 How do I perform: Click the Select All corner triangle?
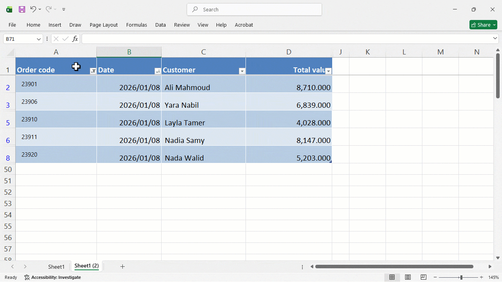(11, 52)
